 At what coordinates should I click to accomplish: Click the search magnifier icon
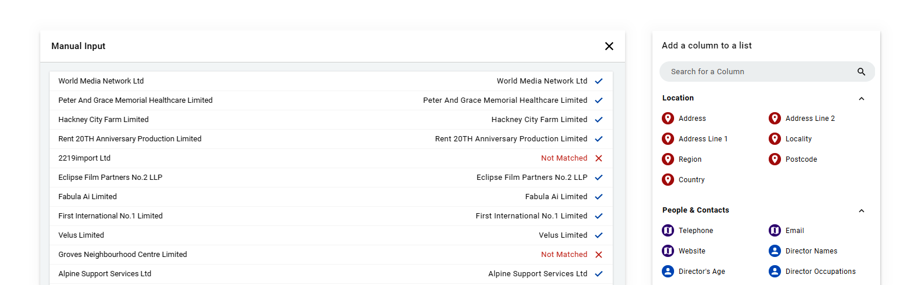[x=861, y=72]
